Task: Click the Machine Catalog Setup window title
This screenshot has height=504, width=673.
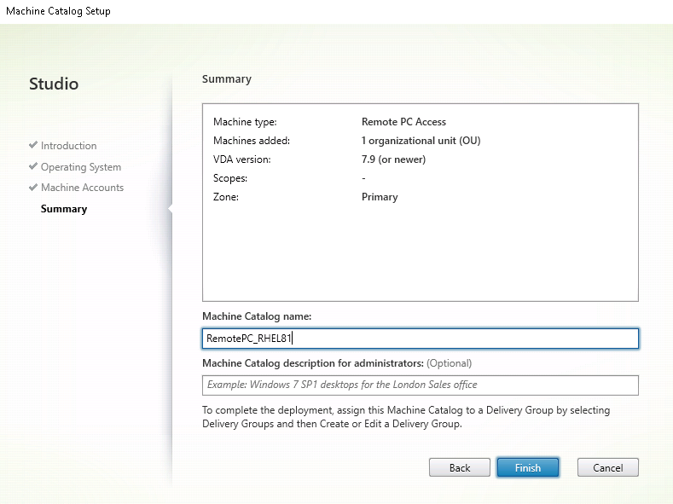Action: click(x=58, y=11)
